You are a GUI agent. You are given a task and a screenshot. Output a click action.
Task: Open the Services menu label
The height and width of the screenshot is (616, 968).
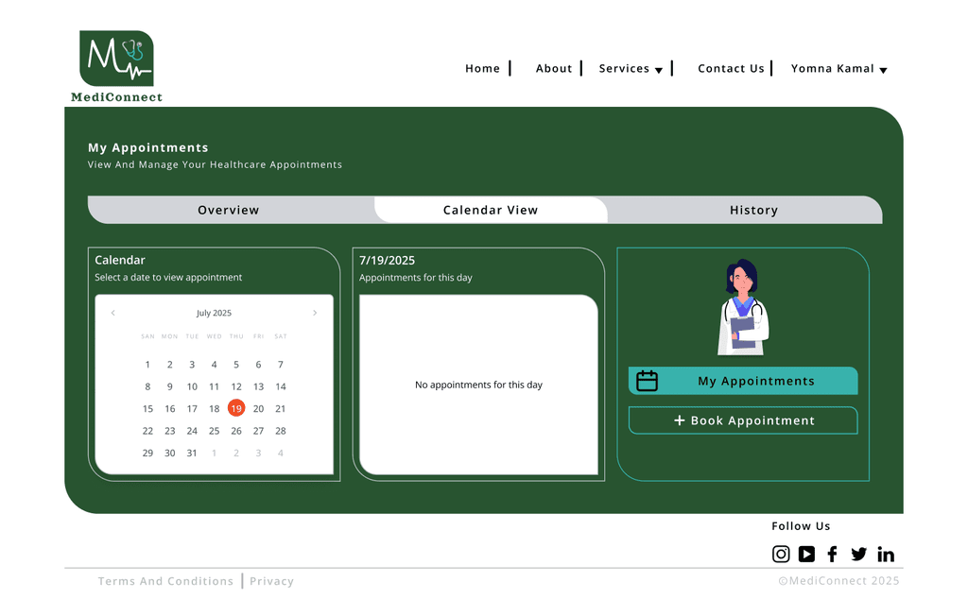[x=624, y=69]
